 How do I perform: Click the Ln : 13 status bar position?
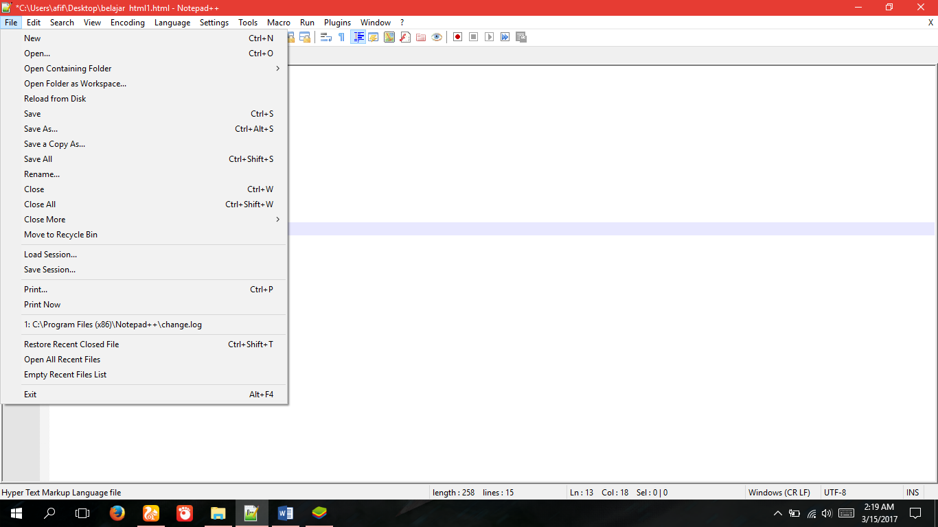point(582,493)
